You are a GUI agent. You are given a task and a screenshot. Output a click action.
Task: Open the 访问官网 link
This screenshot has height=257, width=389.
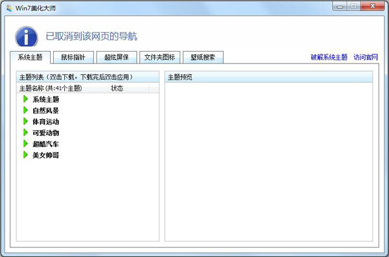(366, 57)
